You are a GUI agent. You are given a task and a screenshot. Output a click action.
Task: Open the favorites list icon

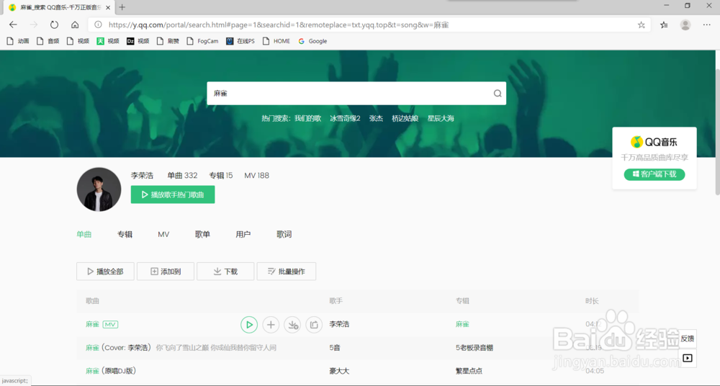pyautogui.click(x=664, y=24)
